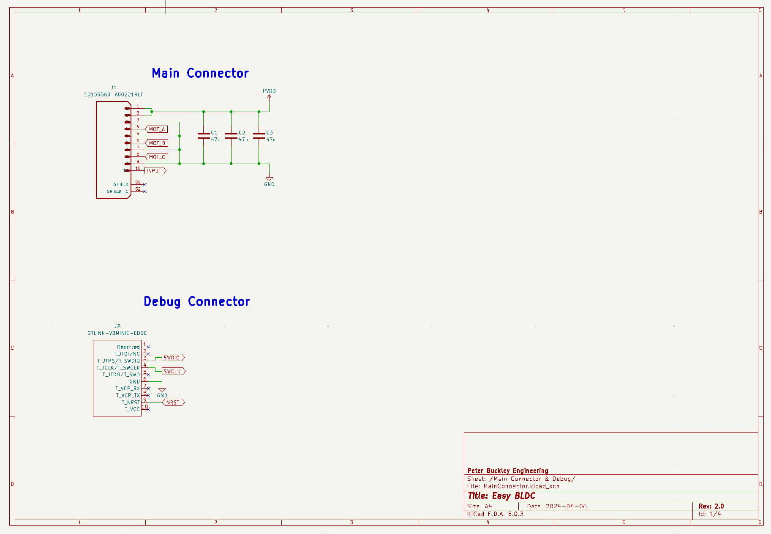
Task: Click the "Title: Easy BLDC" field
Action: (501, 496)
